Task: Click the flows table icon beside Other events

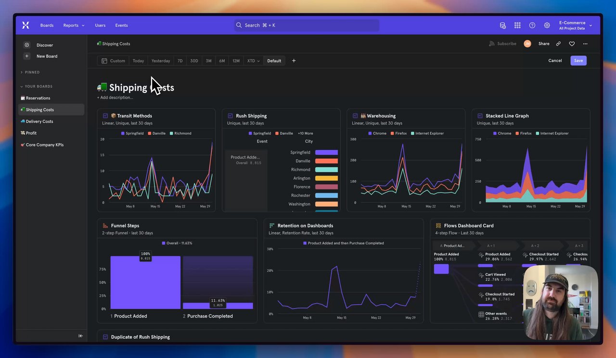Action: (481, 314)
